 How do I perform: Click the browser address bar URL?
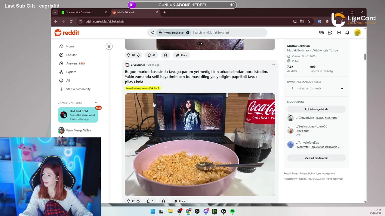(x=104, y=22)
